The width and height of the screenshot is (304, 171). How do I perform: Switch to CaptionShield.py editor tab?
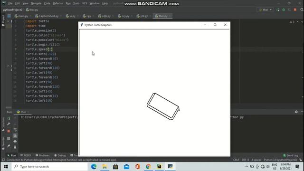click(47, 16)
